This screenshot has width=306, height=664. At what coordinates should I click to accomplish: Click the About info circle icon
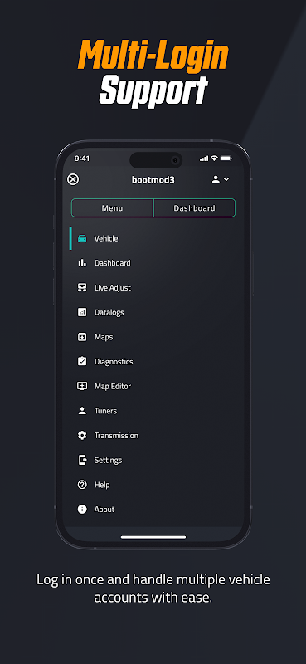point(82,509)
